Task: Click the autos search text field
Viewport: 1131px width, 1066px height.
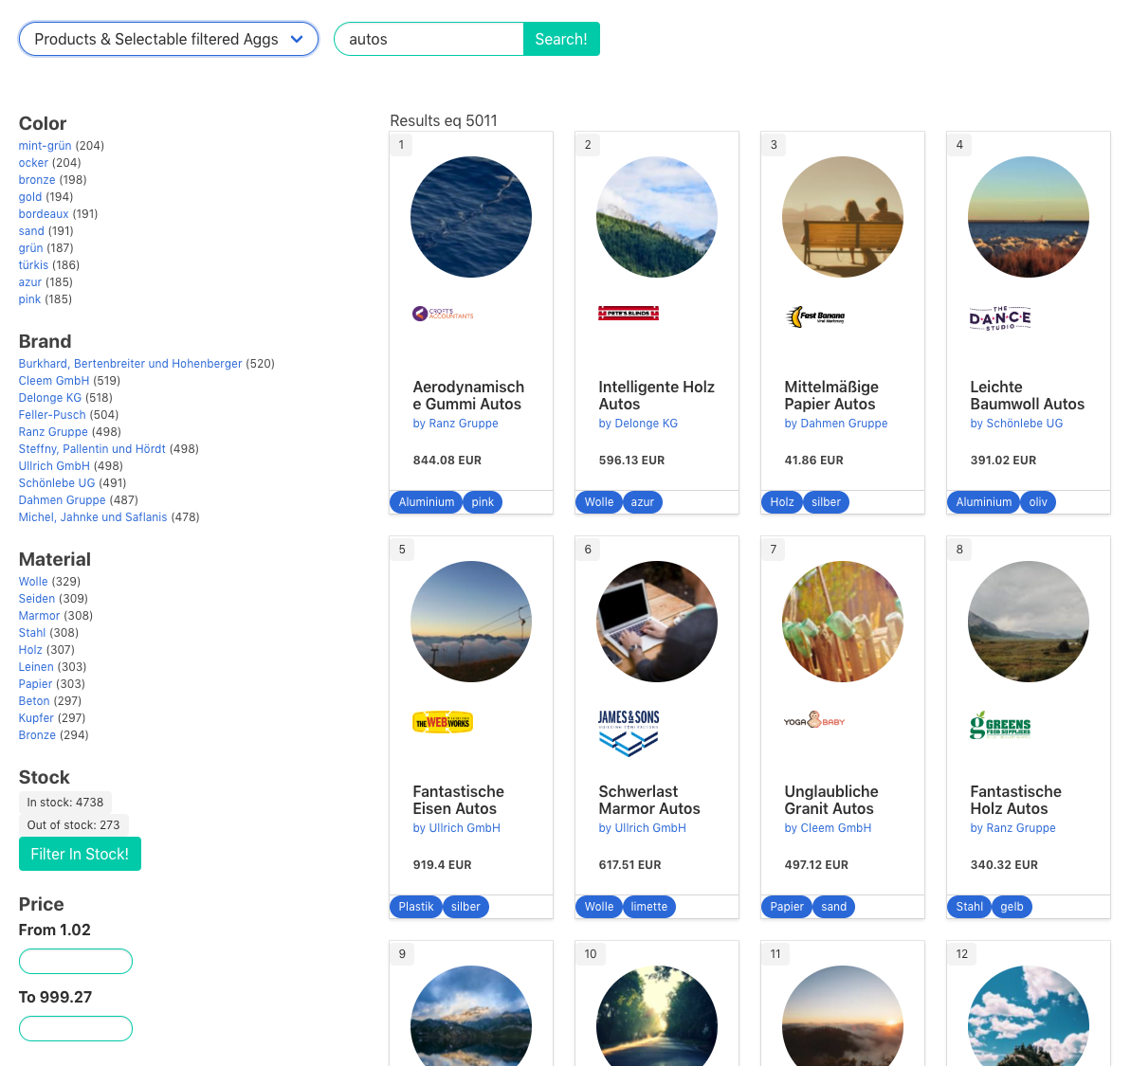Action: pyautogui.click(x=429, y=39)
